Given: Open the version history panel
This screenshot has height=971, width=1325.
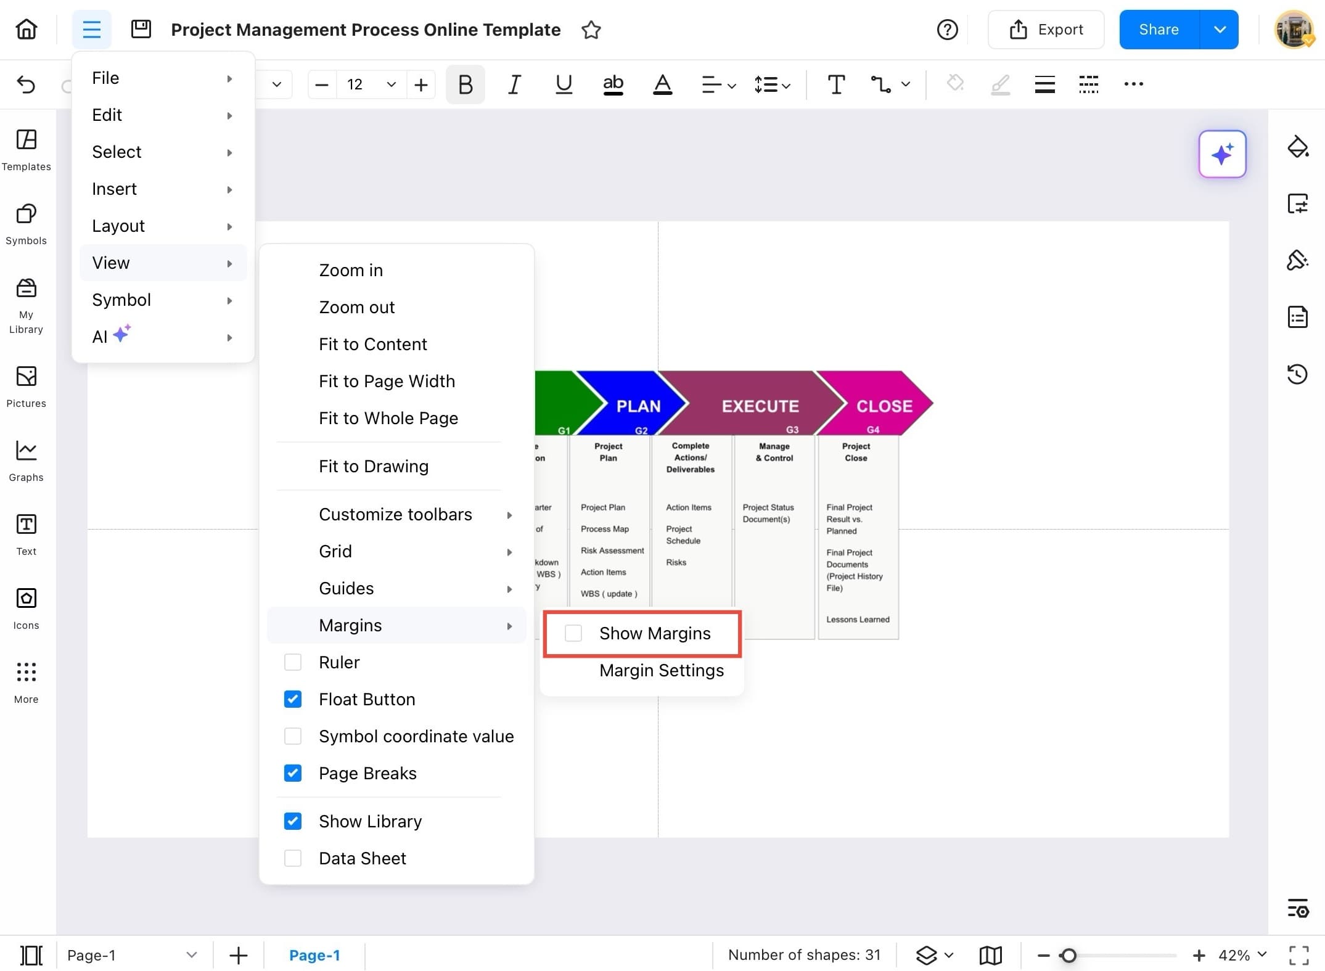Looking at the screenshot, I should point(1298,374).
